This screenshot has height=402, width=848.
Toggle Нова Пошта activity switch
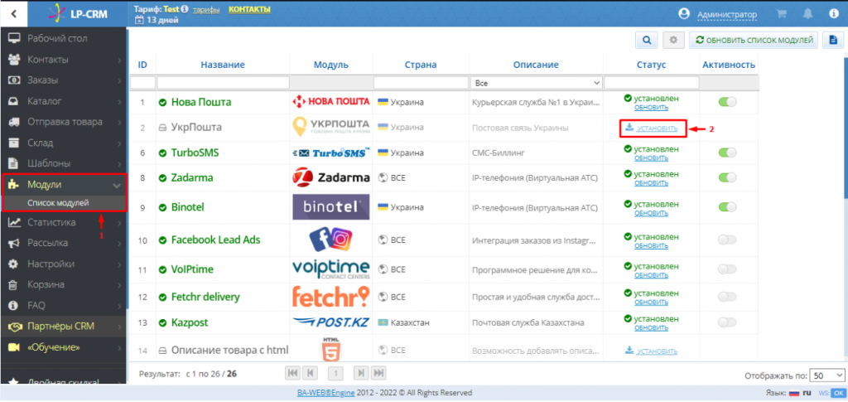[x=727, y=102]
